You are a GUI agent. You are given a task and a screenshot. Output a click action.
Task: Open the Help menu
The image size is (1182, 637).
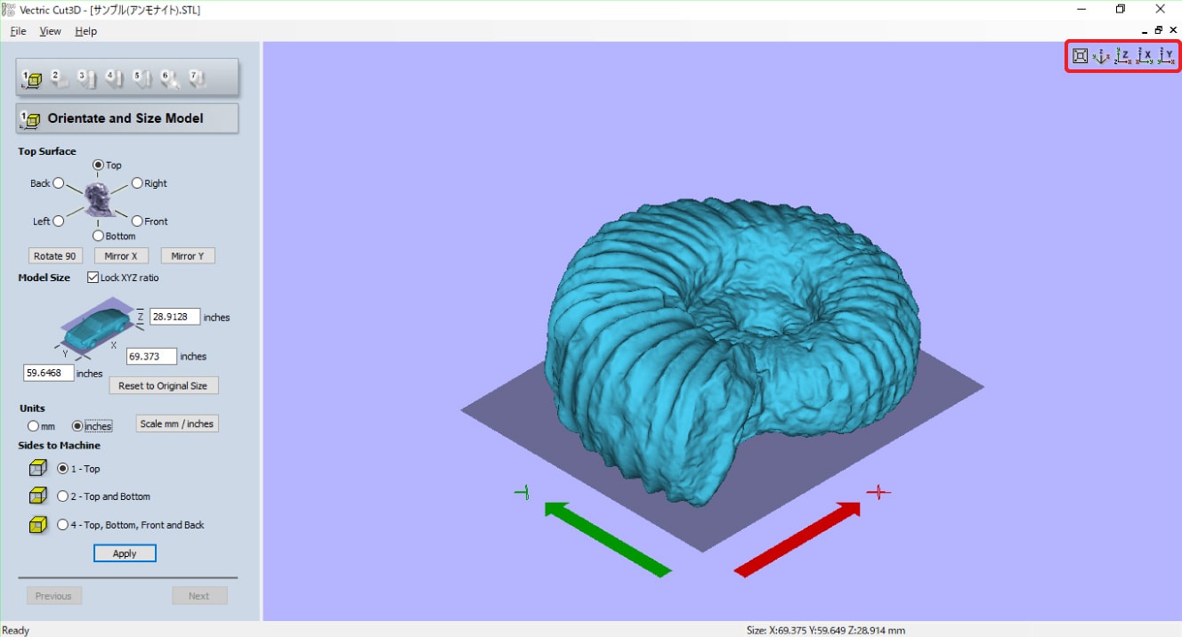(x=85, y=31)
